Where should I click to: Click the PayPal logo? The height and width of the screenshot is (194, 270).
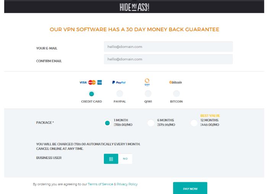(x=119, y=82)
